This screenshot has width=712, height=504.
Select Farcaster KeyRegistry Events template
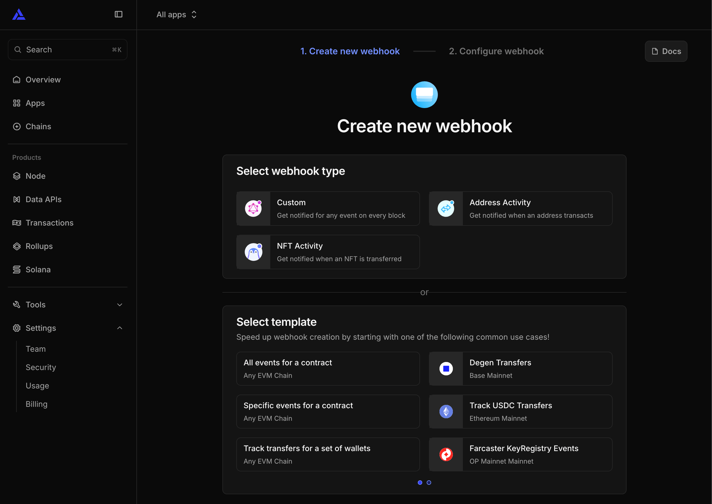pos(521,454)
